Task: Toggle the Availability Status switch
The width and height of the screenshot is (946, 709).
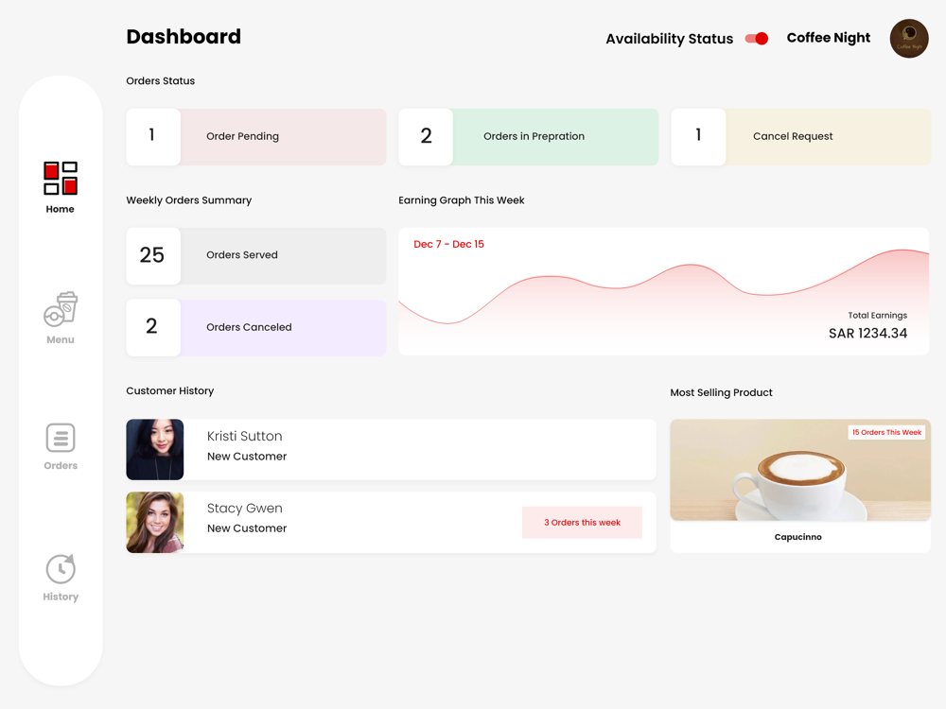Action: click(757, 39)
